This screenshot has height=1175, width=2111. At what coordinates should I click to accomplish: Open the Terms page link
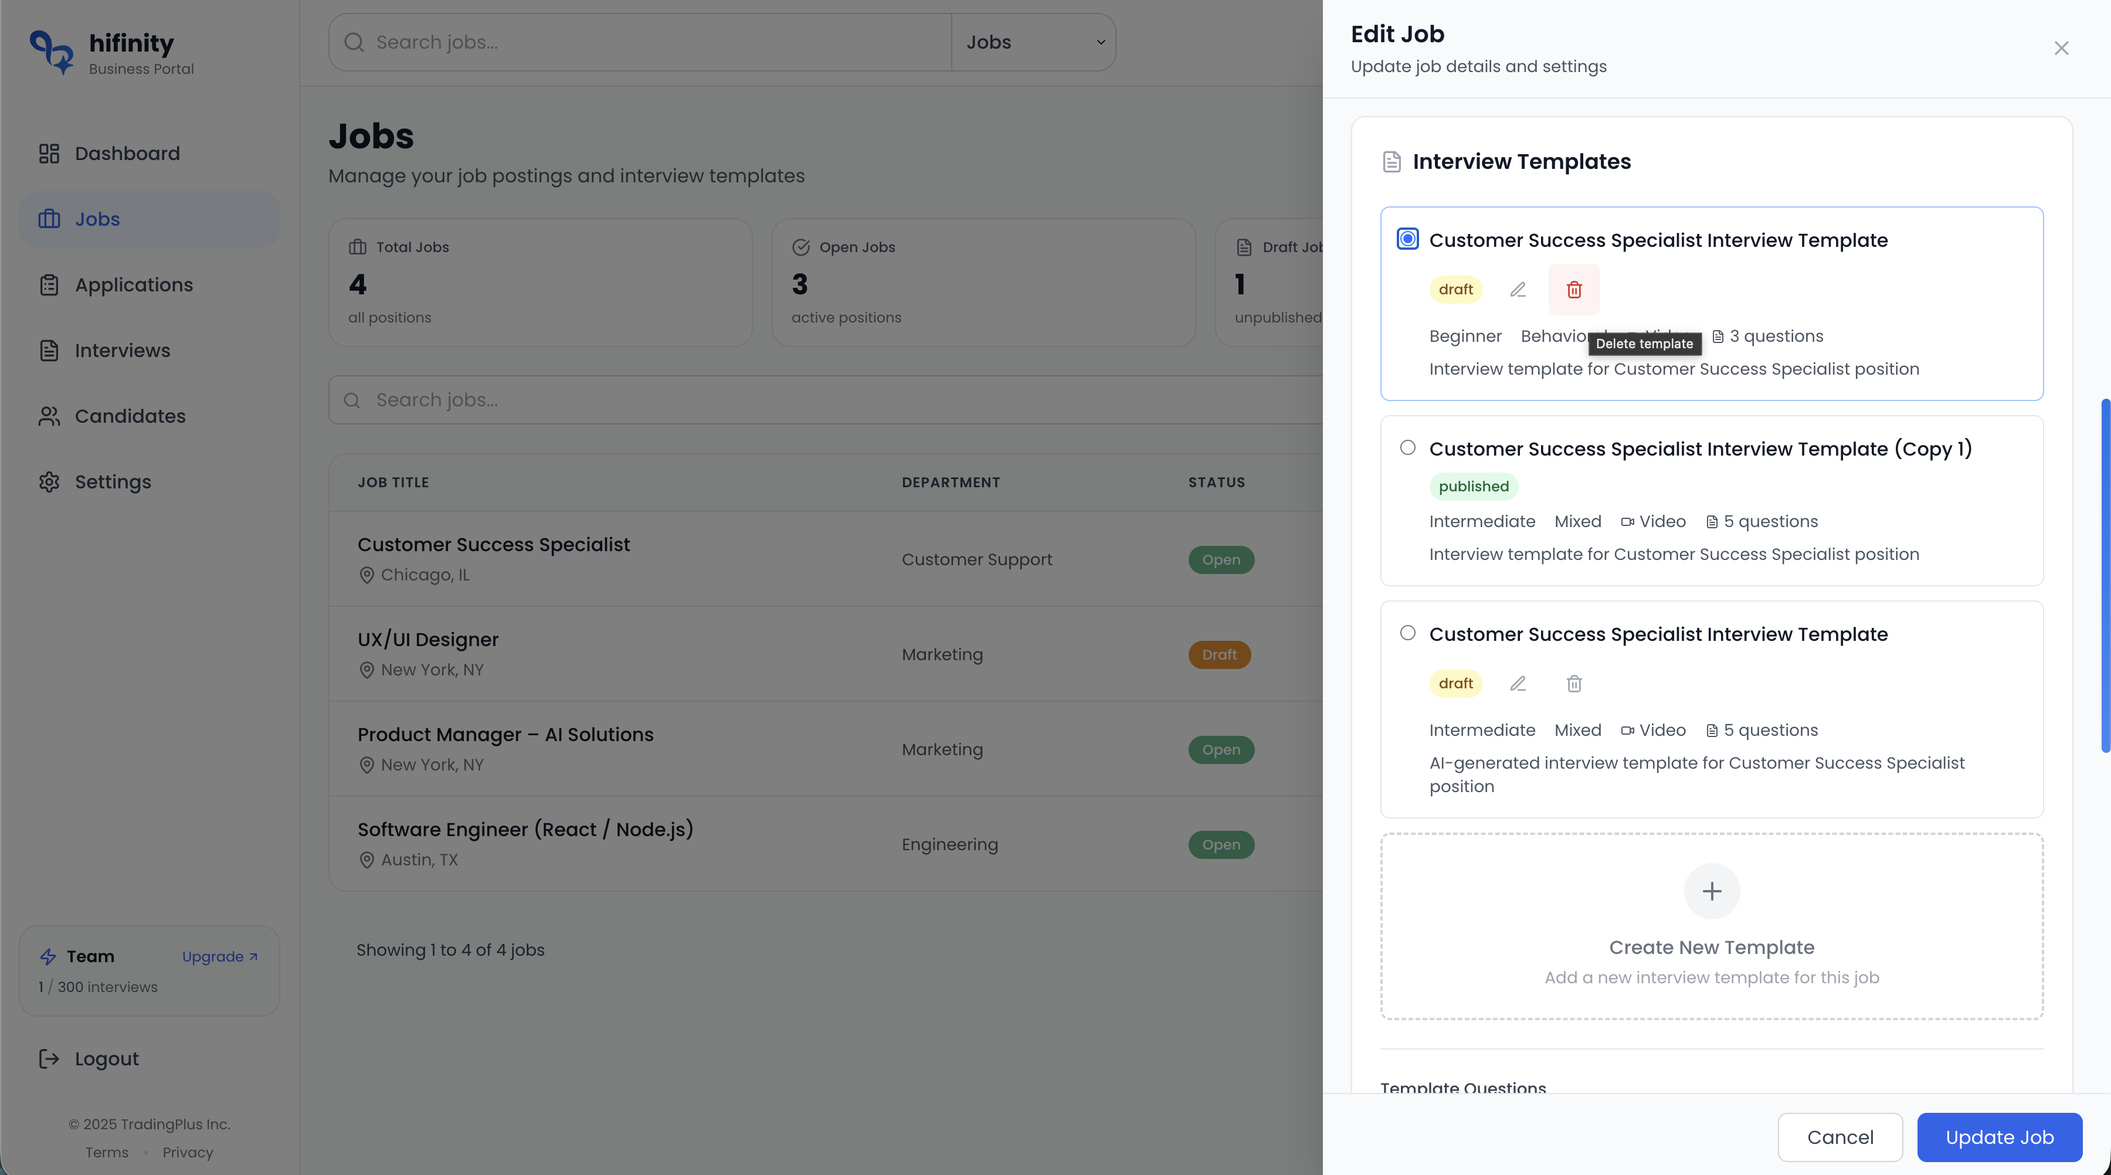pyautogui.click(x=107, y=1151)
